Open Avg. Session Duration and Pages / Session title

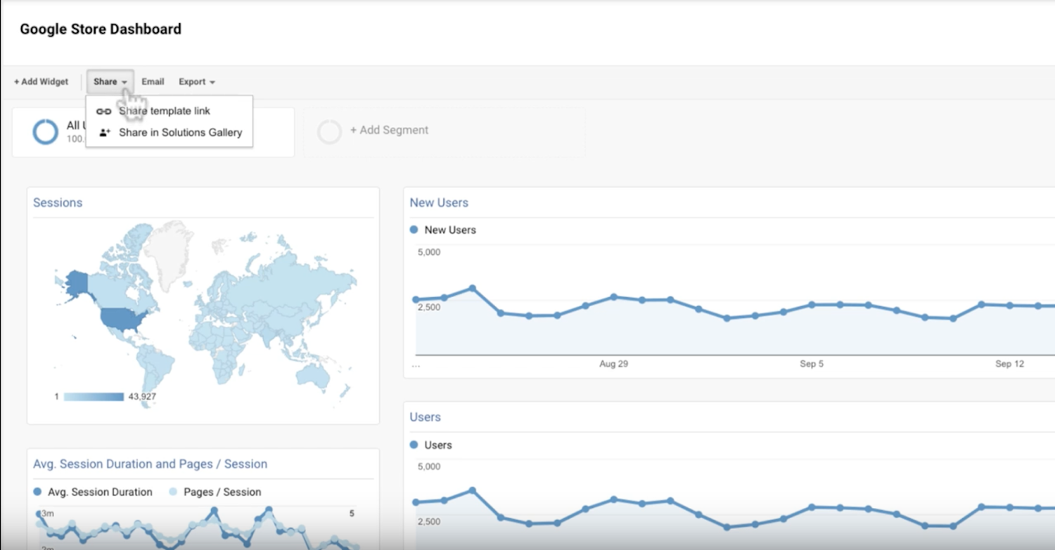150,464
